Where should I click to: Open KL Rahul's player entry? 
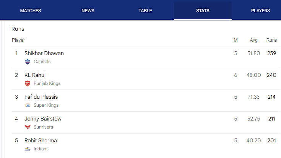pos(35,75)
